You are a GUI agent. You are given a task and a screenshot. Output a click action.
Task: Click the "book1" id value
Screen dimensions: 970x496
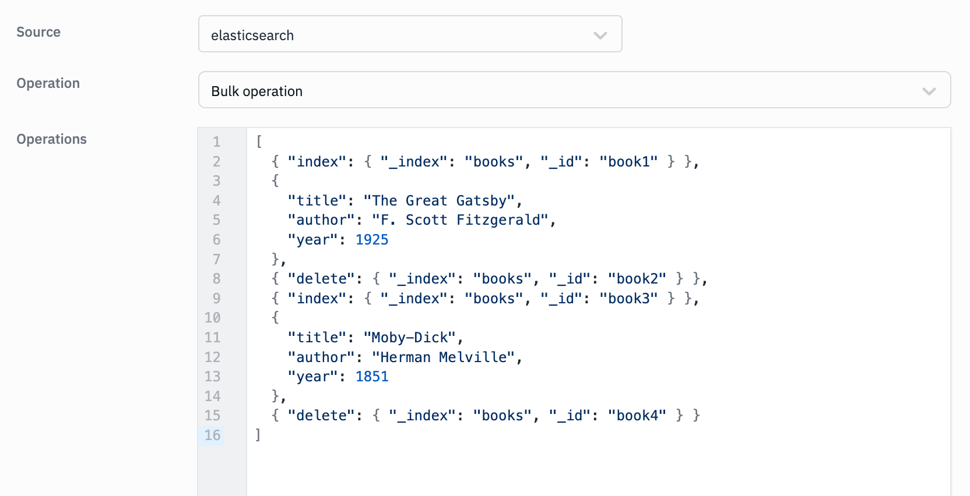coord(628,162)
